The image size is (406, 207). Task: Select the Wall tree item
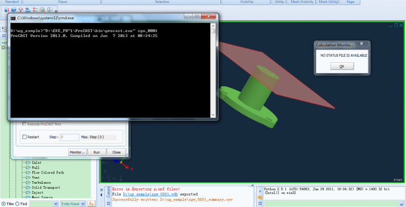click(x=36, y=167)
